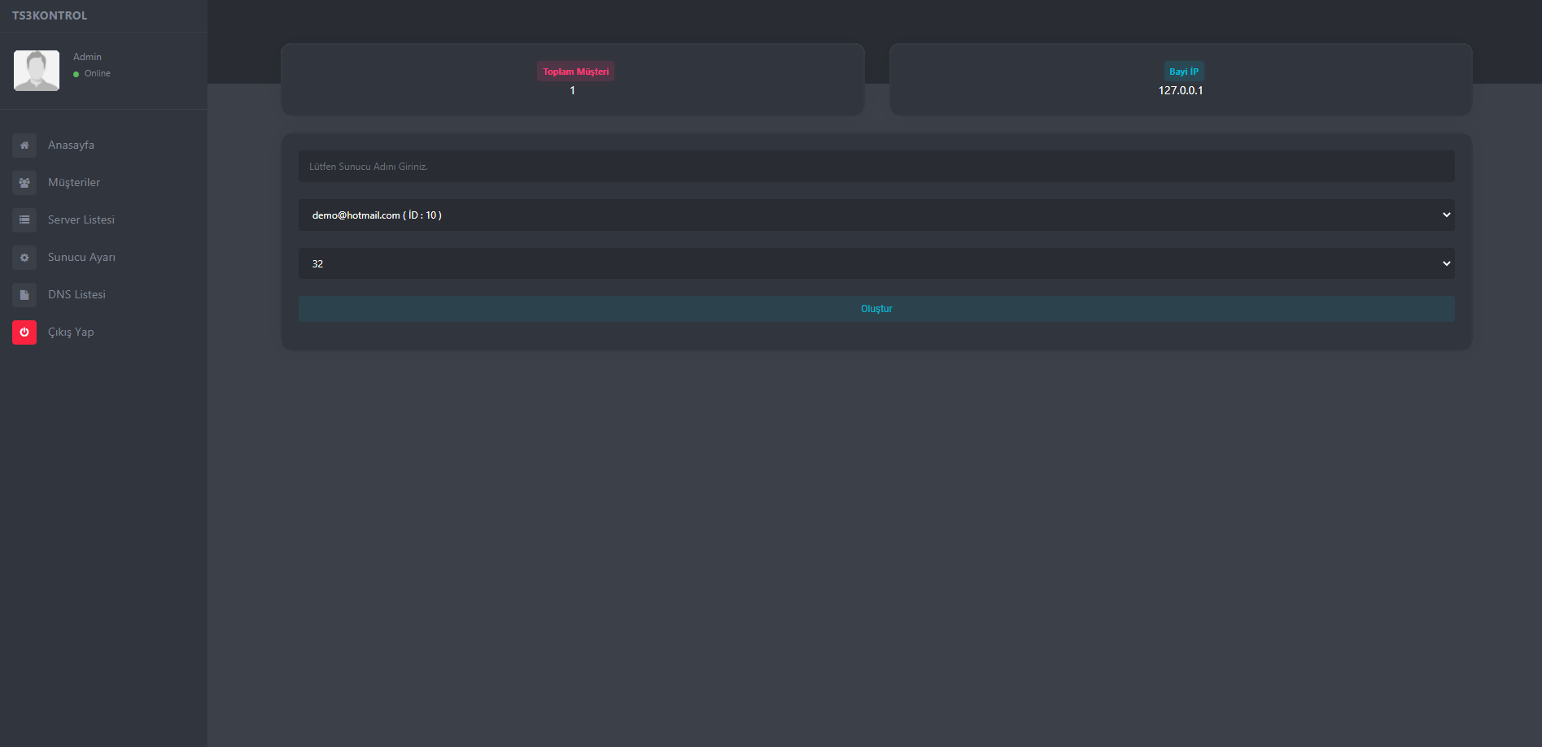Open the Anasayfa menu label

71,145
